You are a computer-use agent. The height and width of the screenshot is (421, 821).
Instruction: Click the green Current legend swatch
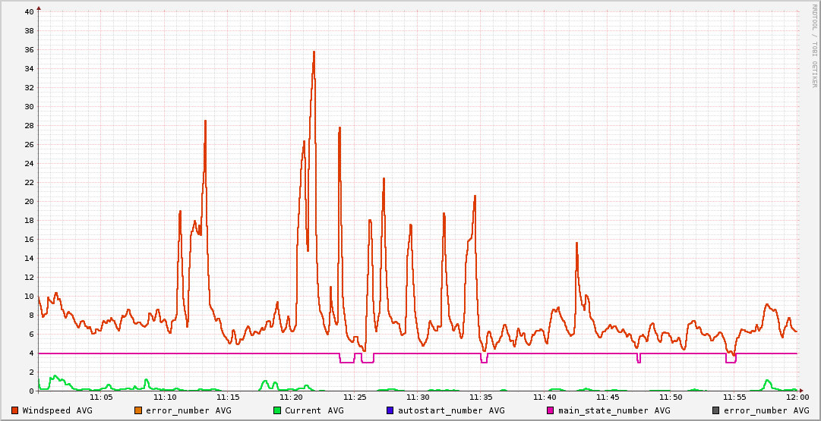(x=277, y=410)
